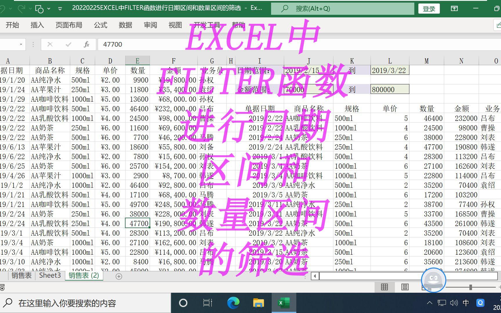Select column E header
The height and width of the screenshot is (313, 501).
tap(137, 61)
